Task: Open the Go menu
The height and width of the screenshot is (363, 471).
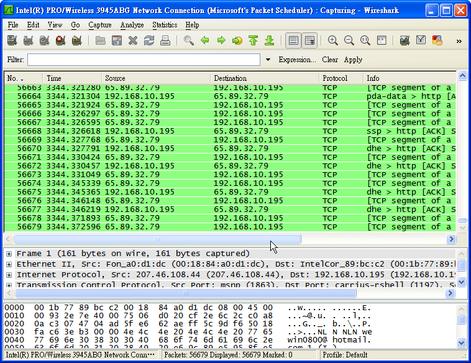Action: click(75, 25)
